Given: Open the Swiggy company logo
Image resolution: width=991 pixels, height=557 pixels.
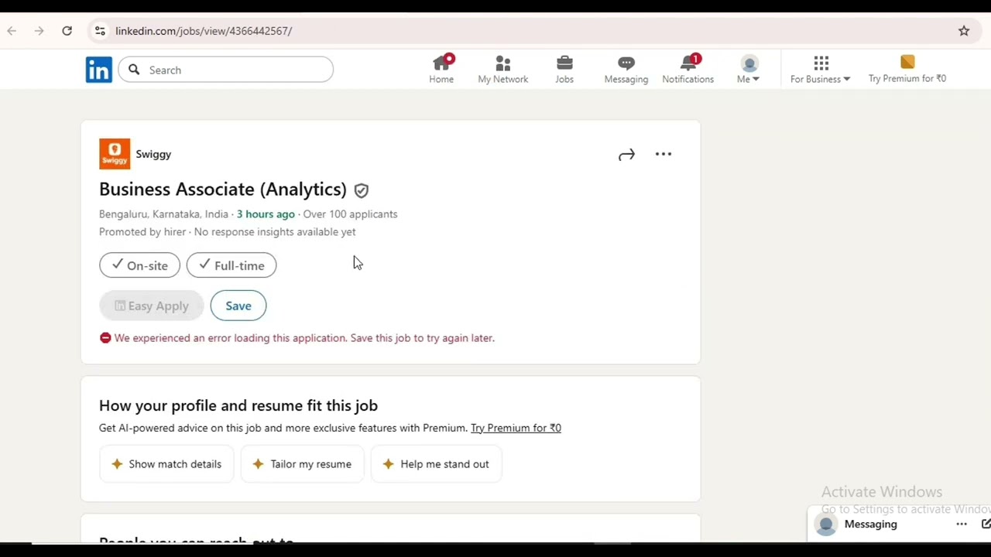Looking at the screenshot, I should pyautogui.click(x=115, y=154).
